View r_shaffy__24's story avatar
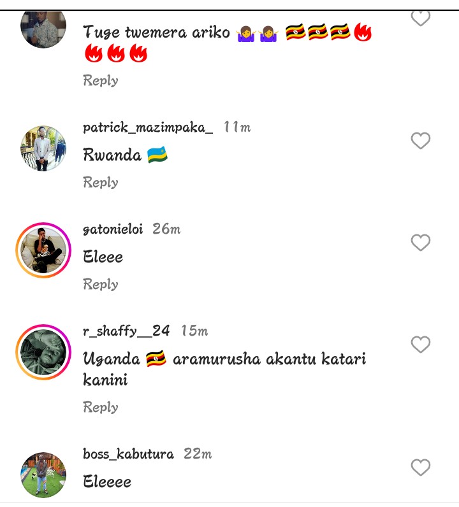Viewport: 459px width, 507px height. [43, 352]
